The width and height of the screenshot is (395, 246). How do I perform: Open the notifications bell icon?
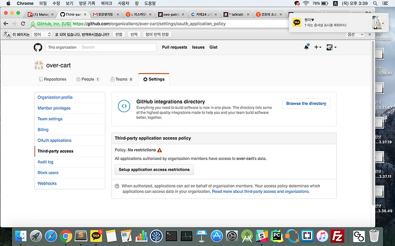point(307,47)
